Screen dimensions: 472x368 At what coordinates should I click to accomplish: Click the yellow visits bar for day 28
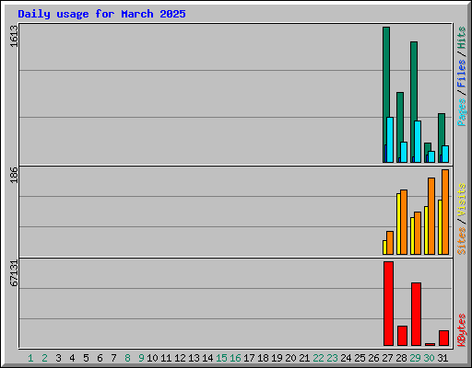pos(398,224)
